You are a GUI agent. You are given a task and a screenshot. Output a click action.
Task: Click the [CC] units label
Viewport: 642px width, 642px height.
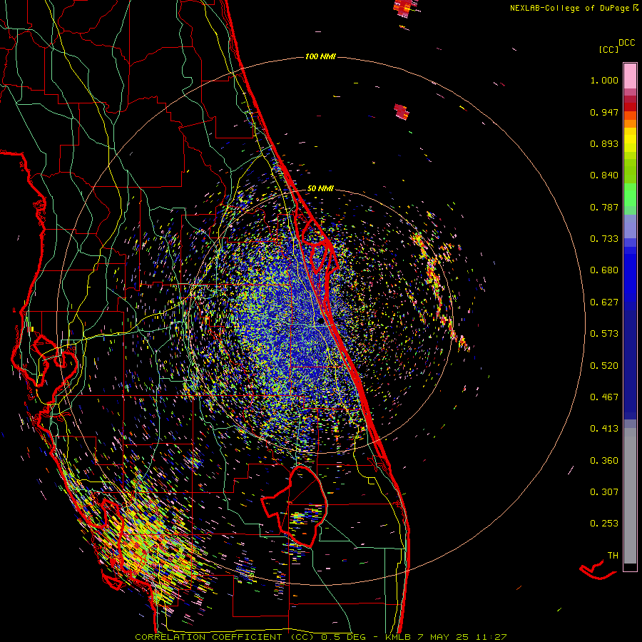(x=609, y=49)
